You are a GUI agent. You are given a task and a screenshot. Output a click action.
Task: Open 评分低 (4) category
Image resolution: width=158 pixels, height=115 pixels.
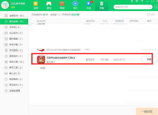tap(14, 27)
